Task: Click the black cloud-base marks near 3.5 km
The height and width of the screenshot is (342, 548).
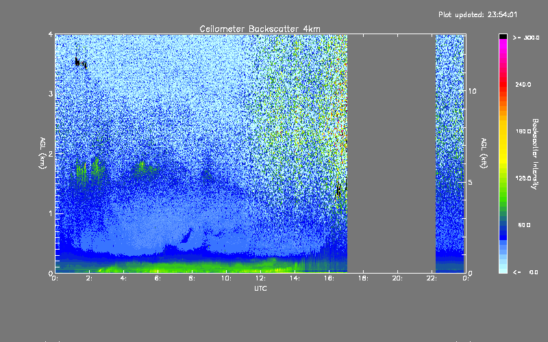Action: (x=81, y=62)
